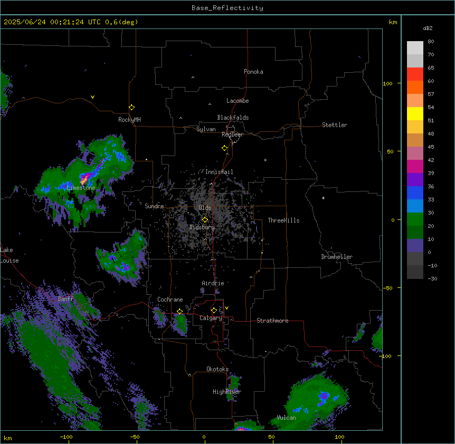Click the Strathmore label
The image size is (455, 444).
pyautogui.click(x=272, y=321)
